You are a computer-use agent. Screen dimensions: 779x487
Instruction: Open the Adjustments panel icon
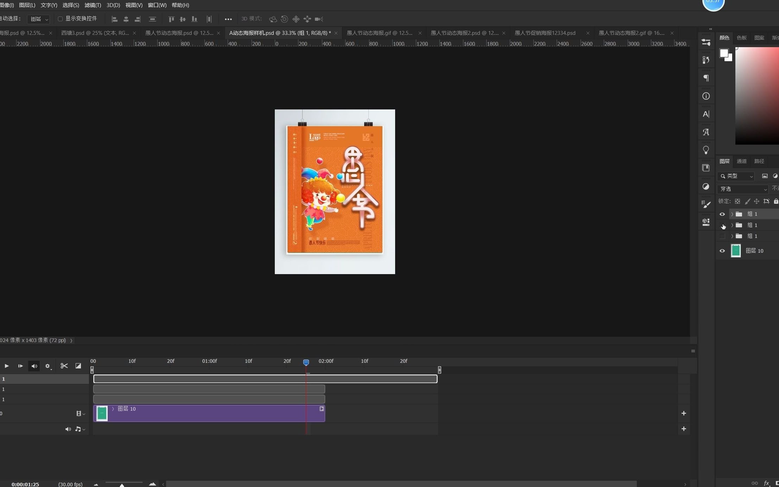[706, 186]
